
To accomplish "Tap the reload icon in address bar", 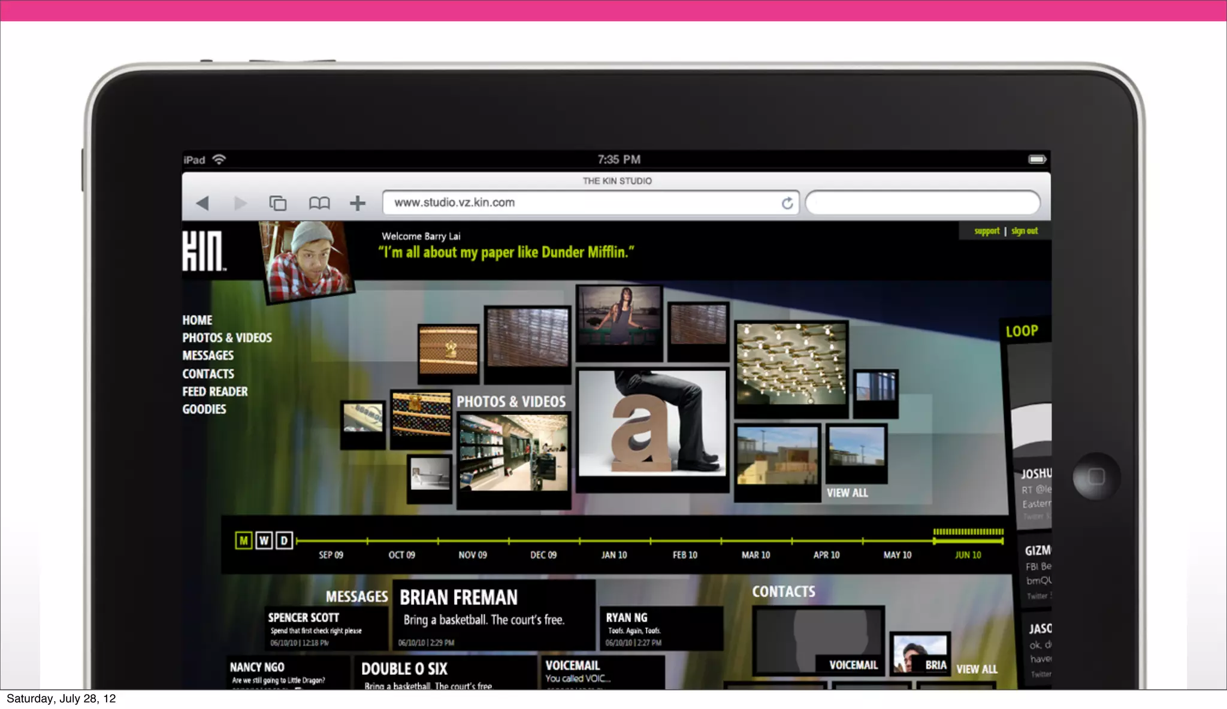I will coord(787,203).
